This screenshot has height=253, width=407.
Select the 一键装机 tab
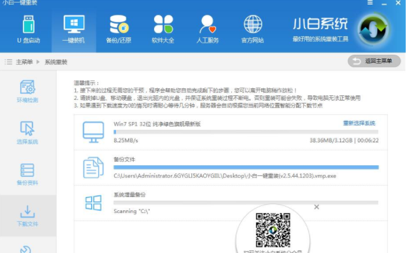tap(74, 29)
